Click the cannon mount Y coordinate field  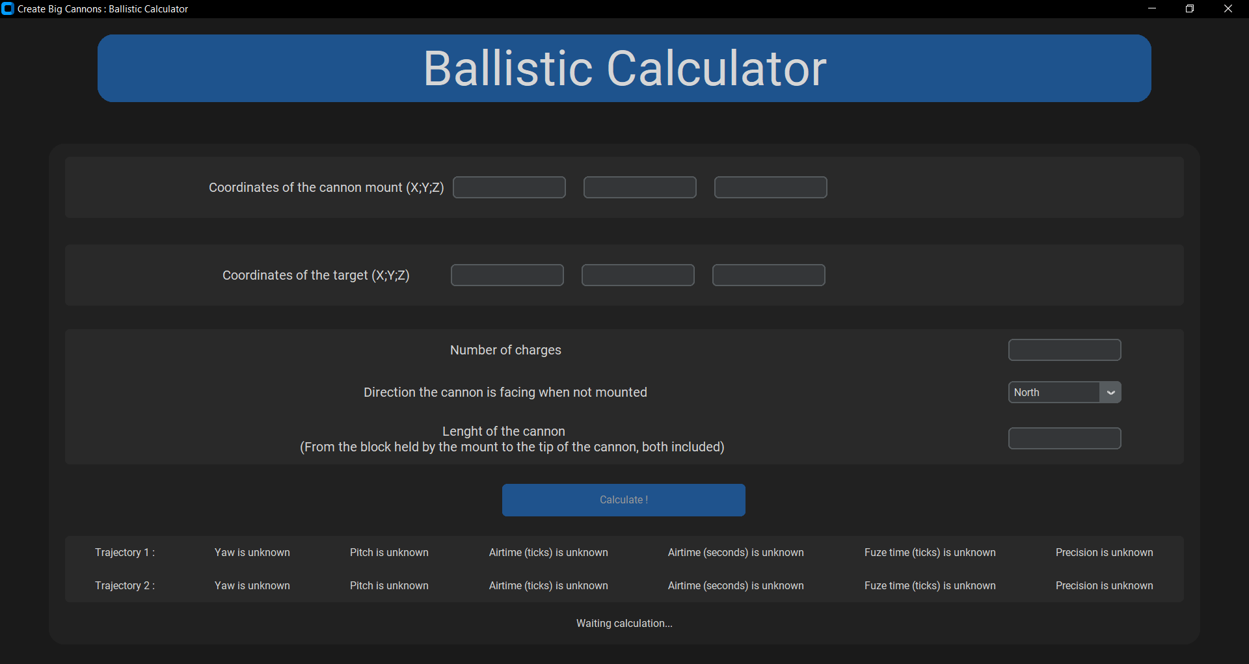tap(639, 187)
